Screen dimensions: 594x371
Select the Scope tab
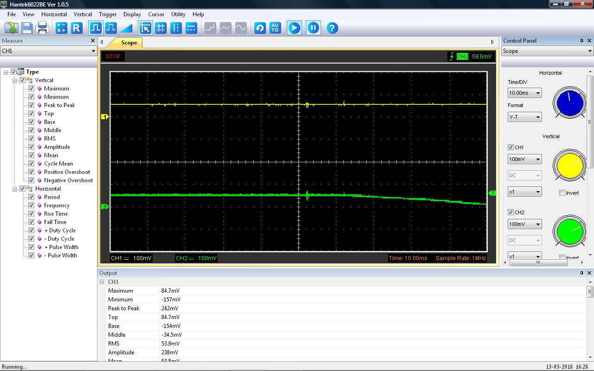129,43
